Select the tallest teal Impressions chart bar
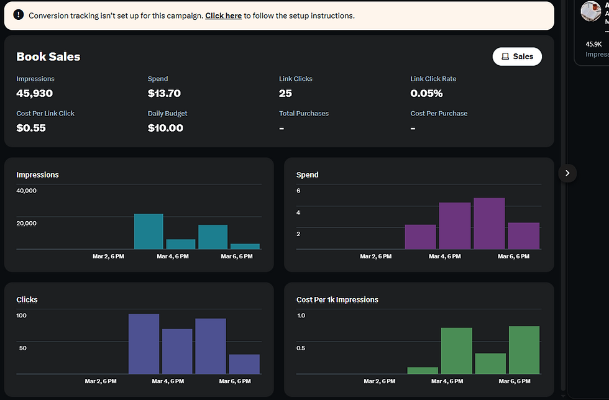 pos(149,232)
